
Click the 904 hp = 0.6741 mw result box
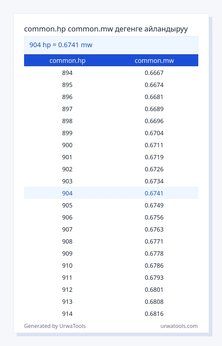111,45
